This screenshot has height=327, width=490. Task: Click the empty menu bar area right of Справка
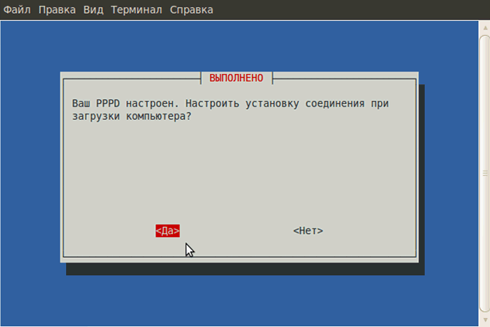coord(343,10)
